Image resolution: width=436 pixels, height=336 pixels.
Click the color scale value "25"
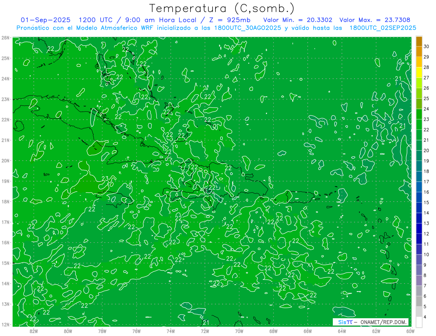(x=427, y=99)
